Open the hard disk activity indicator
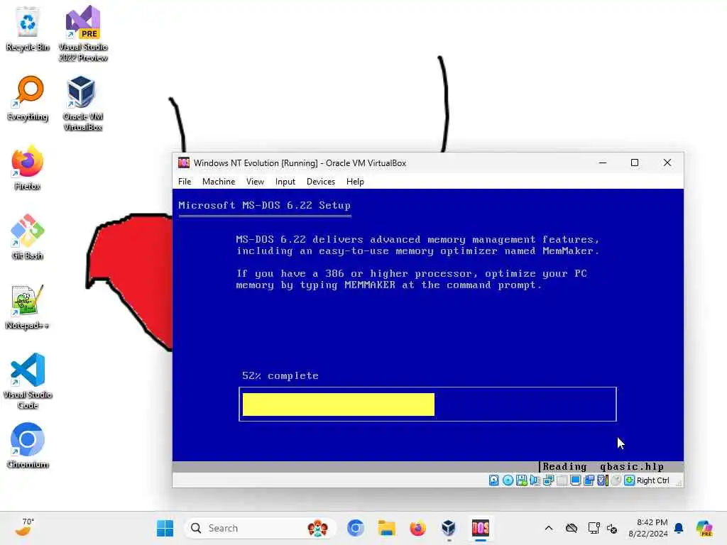 pos(494,480)
